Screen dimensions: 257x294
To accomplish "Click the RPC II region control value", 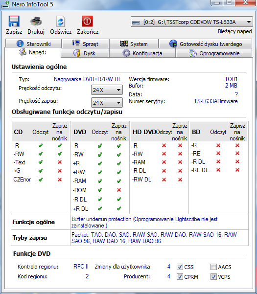I will [81, 267].
